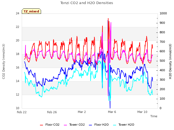Viewport: 174px width, 130px height.
Task: Click the 500 value on H2O axis
Action: (x=162, y=61)
